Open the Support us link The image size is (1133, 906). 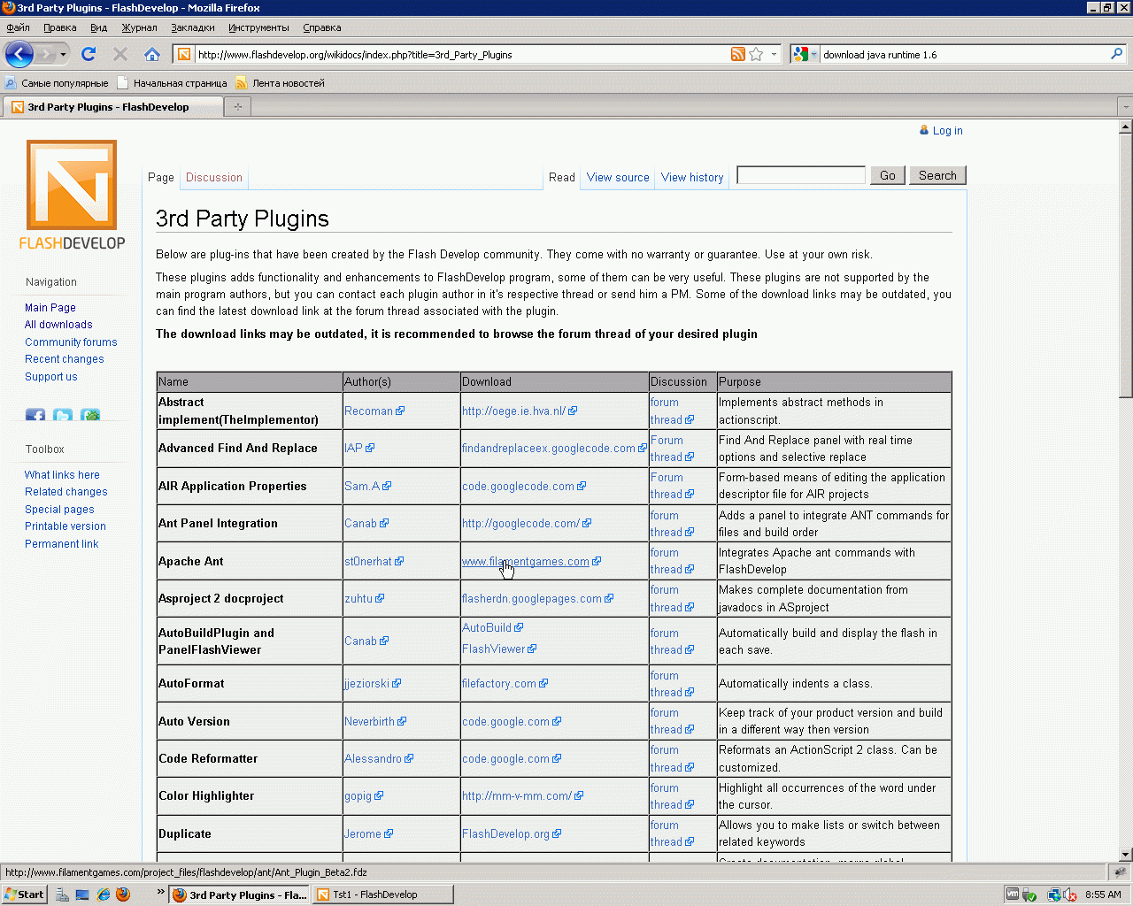click(x=51, y=377)
